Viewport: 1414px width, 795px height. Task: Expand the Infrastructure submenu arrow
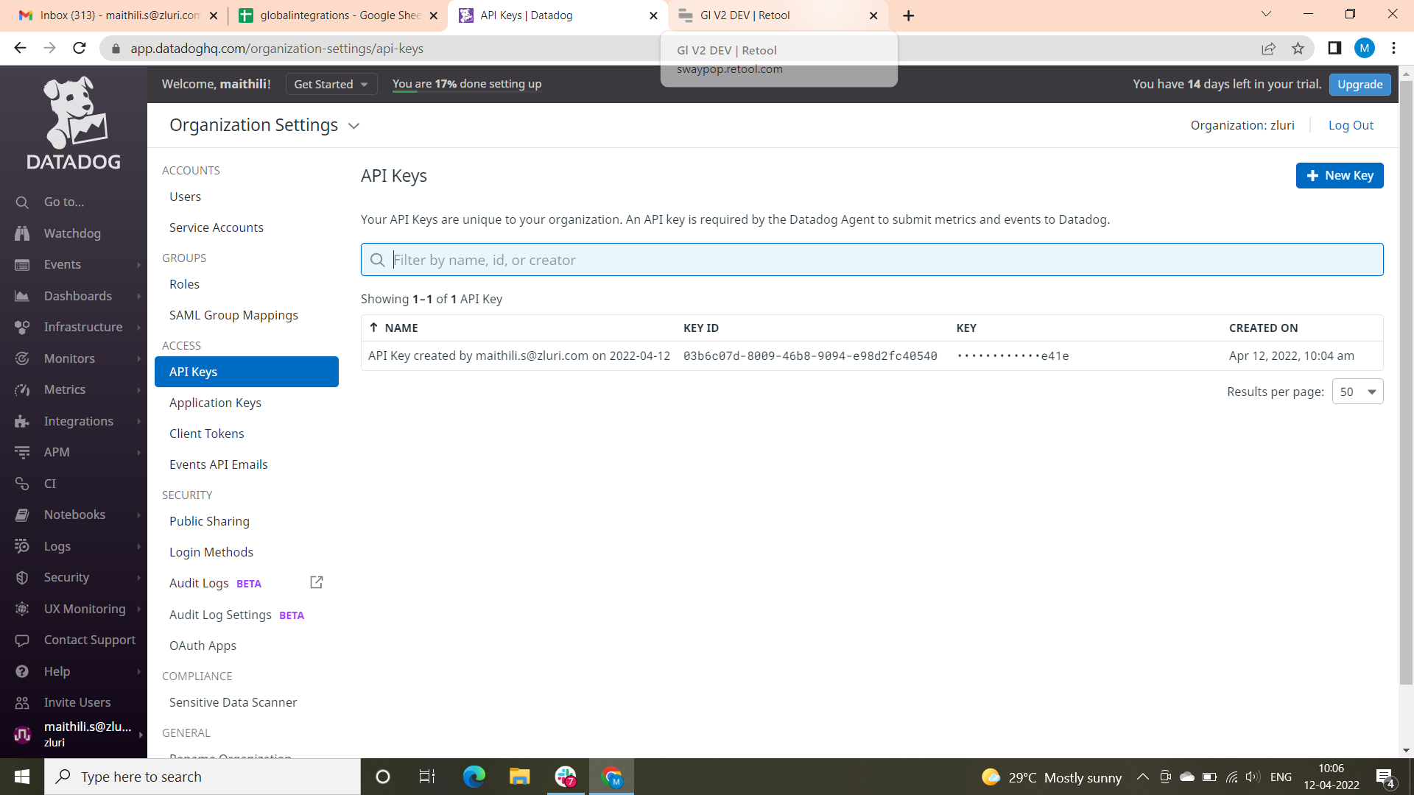point(138,327)
